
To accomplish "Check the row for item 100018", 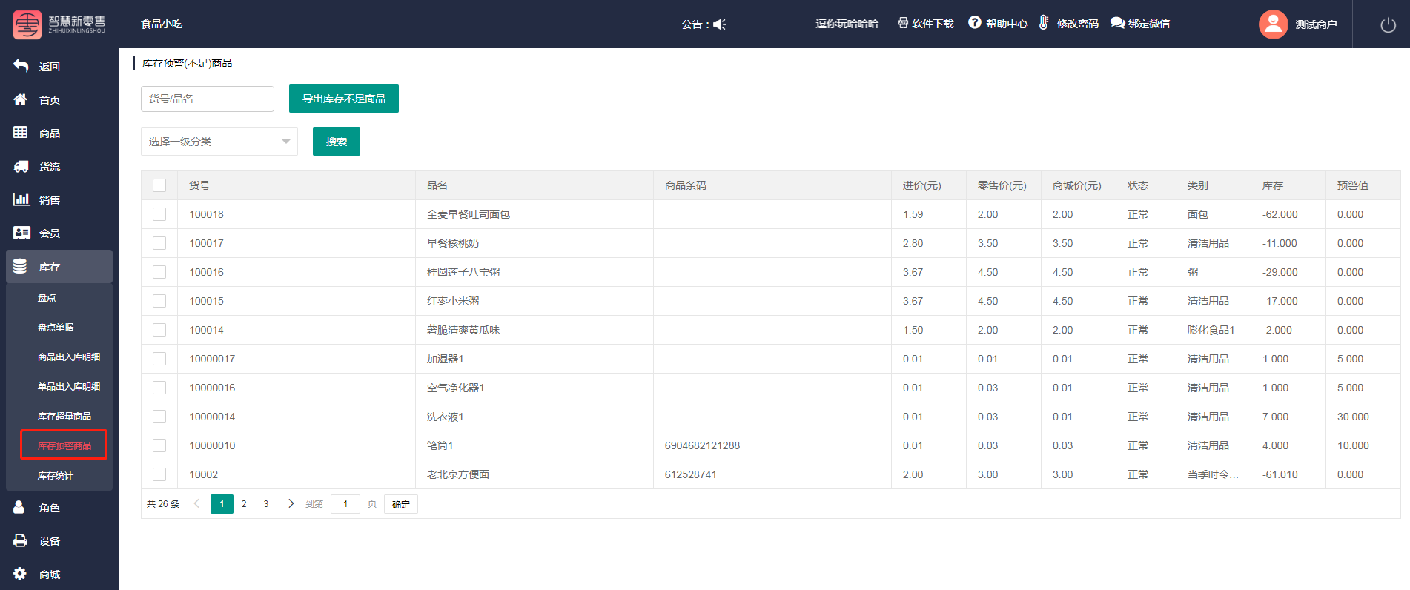I will point(159,214).
